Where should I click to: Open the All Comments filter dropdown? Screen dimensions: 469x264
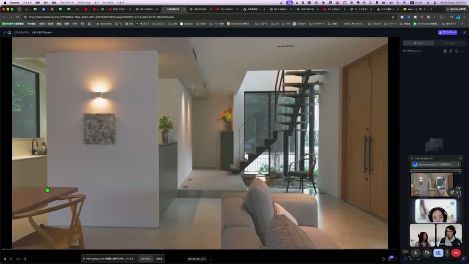coord(412,51)
